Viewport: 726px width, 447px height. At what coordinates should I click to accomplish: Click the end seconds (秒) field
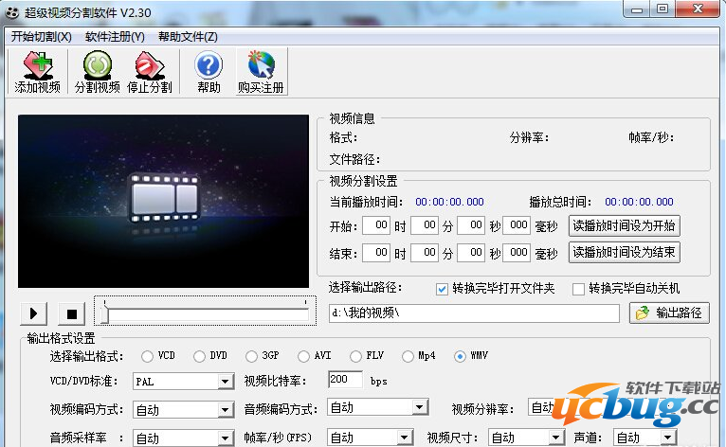[x=471, y=253]
